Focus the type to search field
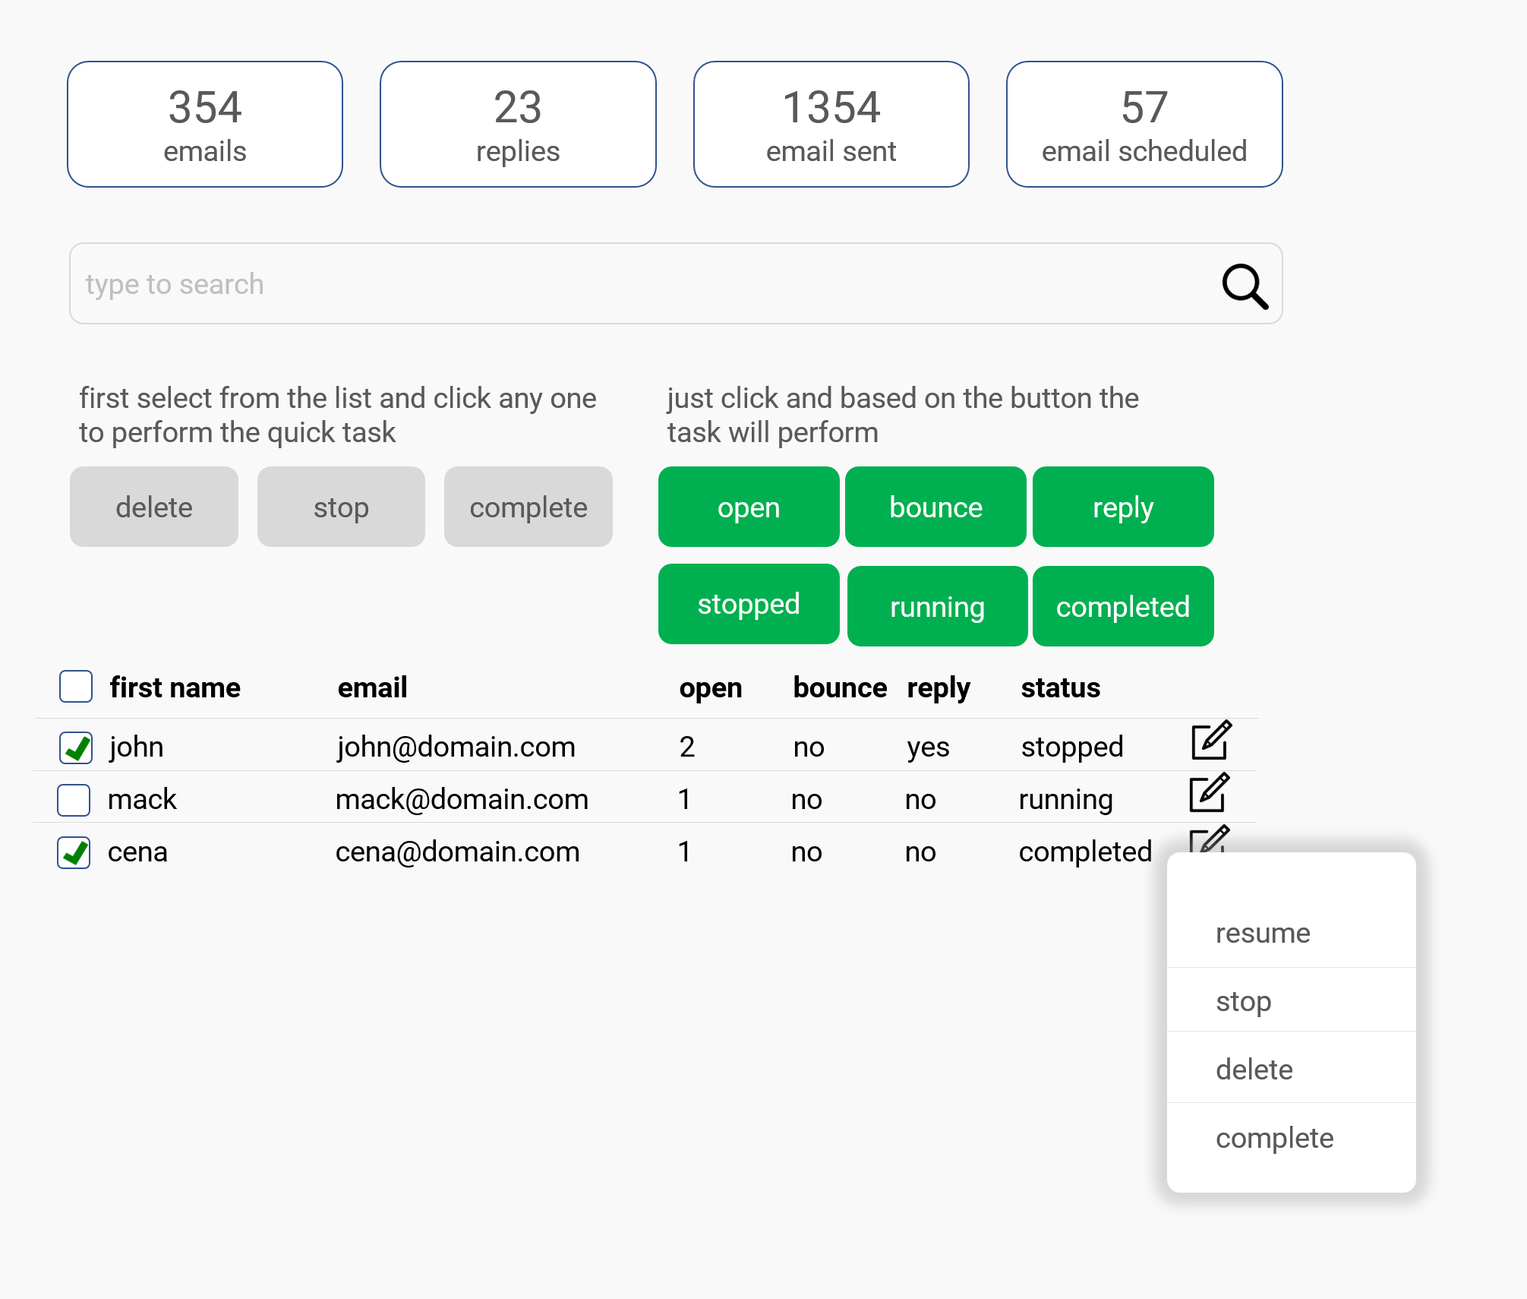The height and width of the screenshot is (1299, 1527). tap(676, 283)
